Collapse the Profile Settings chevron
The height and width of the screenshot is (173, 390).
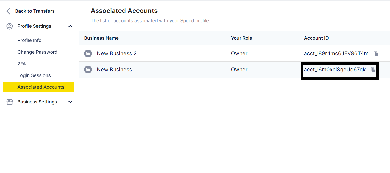70,26
